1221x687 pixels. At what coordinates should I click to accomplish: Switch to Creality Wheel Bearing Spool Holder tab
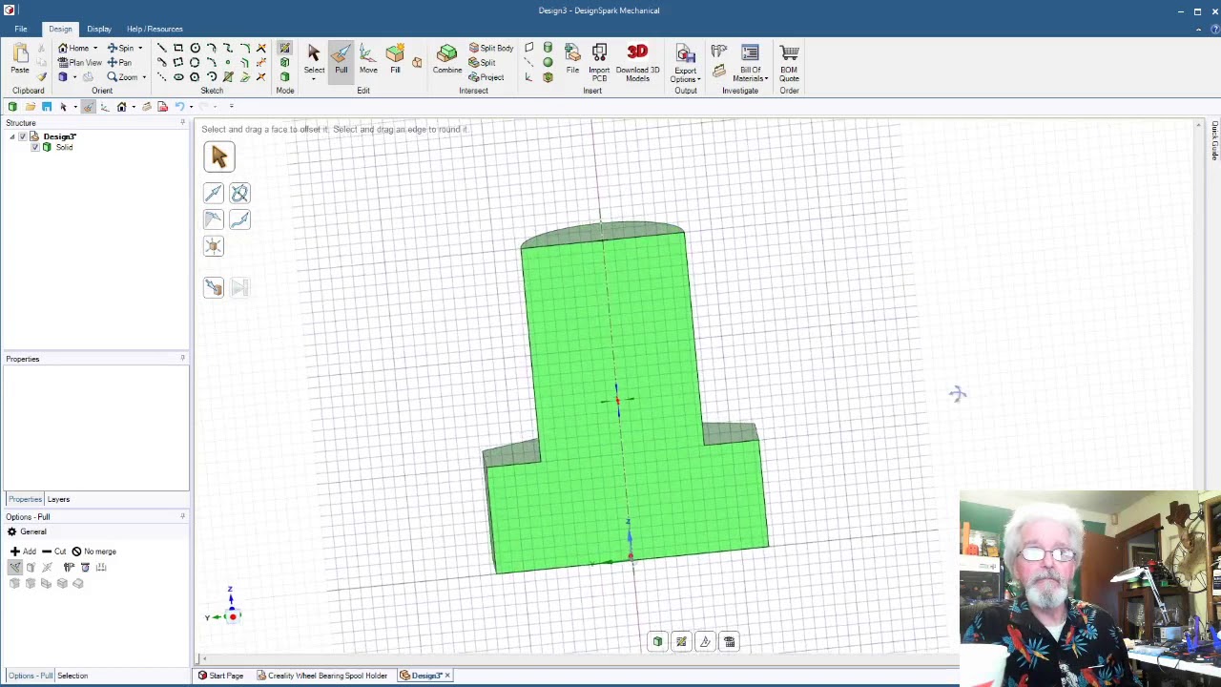click(321, 676)
